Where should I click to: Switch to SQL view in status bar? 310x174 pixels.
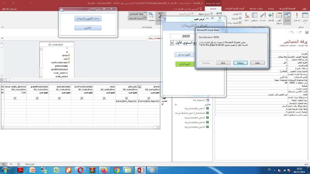click(11, 164)
